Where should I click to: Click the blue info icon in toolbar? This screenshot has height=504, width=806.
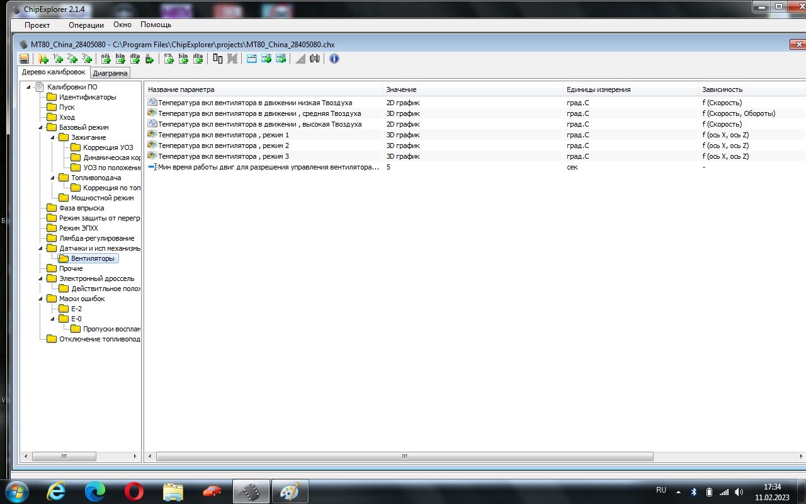[x=334, y=59]
